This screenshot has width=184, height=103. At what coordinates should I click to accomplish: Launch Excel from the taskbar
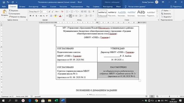click(x=56, y=100)
